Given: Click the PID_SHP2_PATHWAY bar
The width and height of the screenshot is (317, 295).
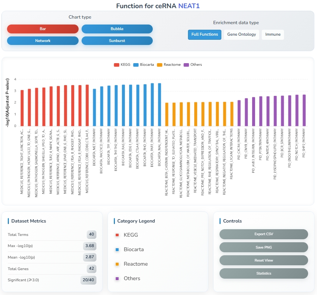Looking at the screenshot, I should pyautogui.click(x=304, y=110).
